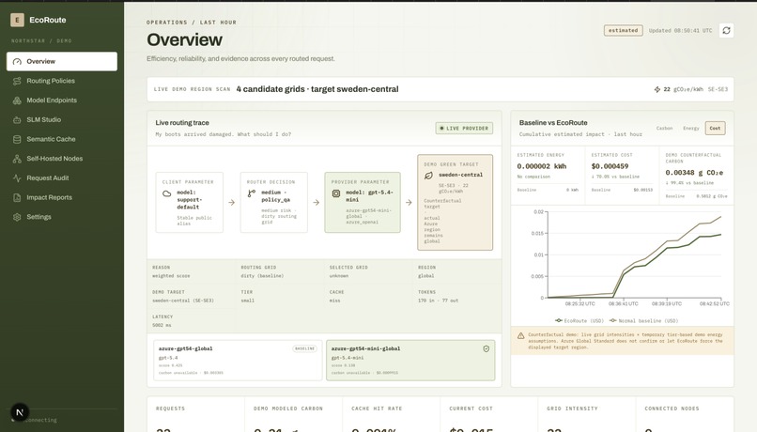757x432 pixels.
Task: Click the Model Endpoints icon
Action: (17, 100)
